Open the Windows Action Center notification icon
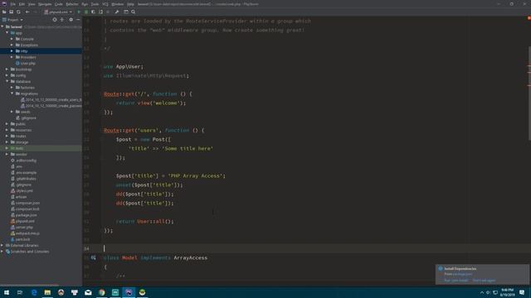The image size is (531, 298). 522,292
